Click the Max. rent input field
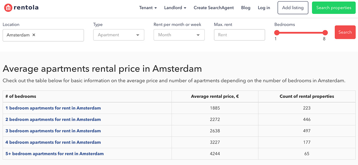Image resolution: width=358 pixels, height=165 pixels. (239, 35)
